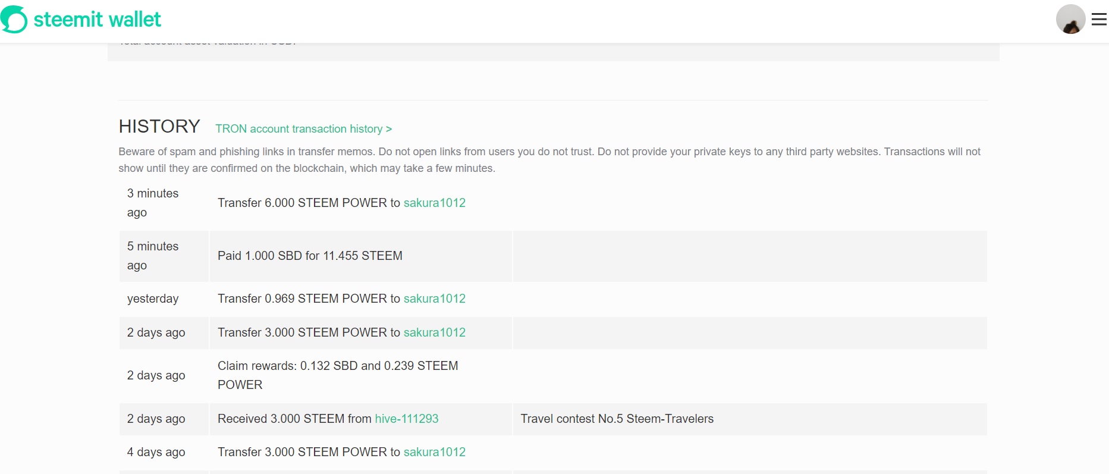The width and height of the screenshot is (1109, 474).
Task: Click "2 days ago" beside the hive-111293 entry
Action: (156, 419)
